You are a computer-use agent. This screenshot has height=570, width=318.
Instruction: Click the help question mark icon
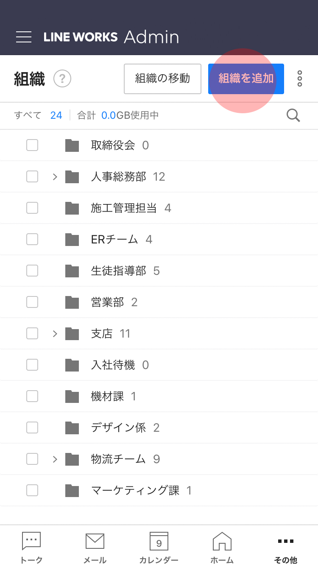click(x=62, y=79)
